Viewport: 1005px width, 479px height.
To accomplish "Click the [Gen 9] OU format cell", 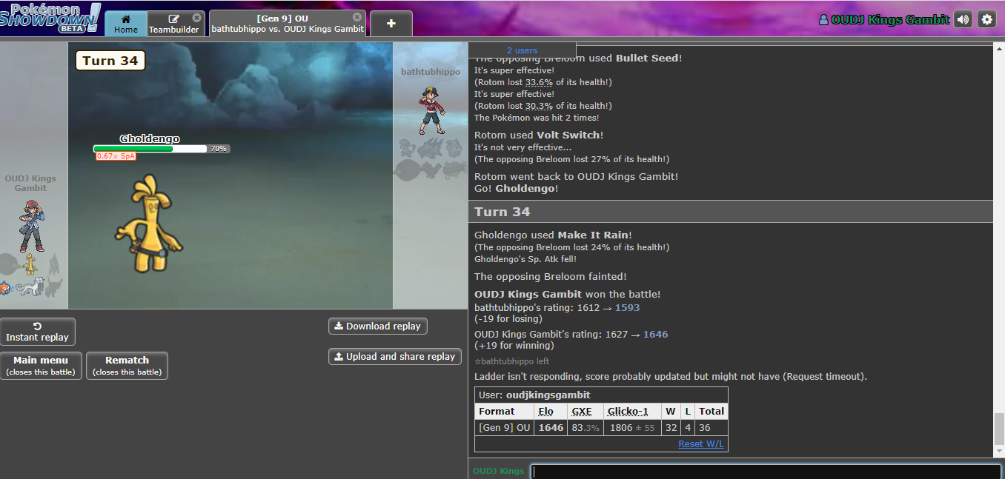I will click(505, 427).
